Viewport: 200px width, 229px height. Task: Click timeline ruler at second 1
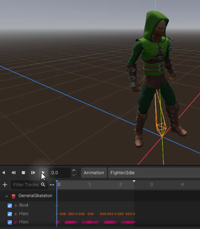click(x=90, y=184)
